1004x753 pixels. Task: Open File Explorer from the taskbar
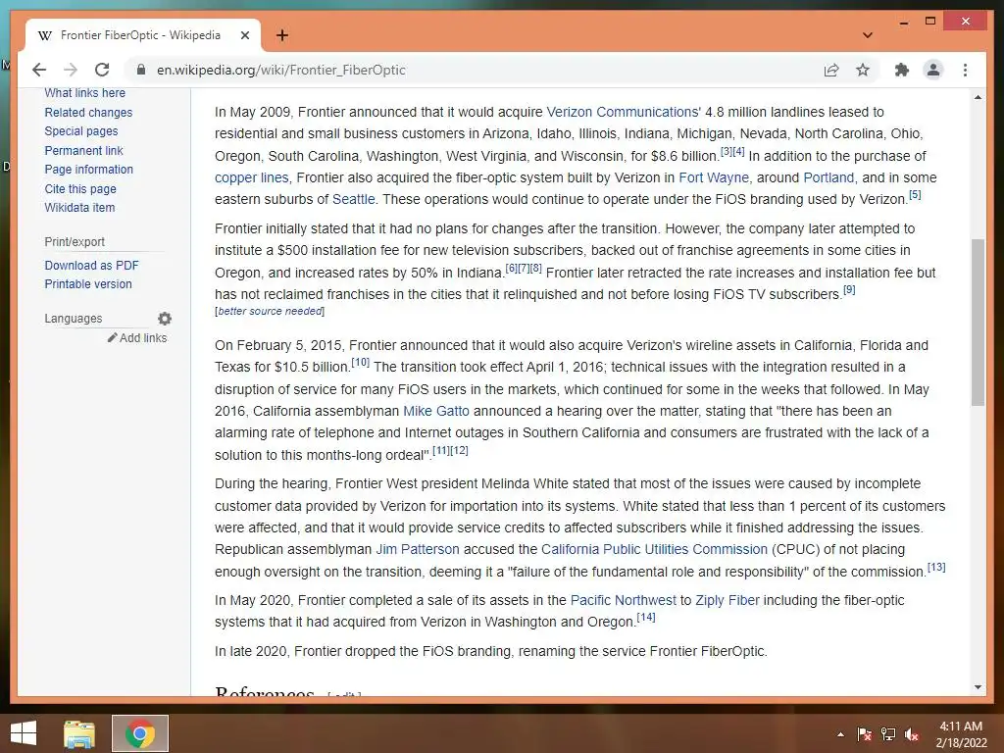79,734
